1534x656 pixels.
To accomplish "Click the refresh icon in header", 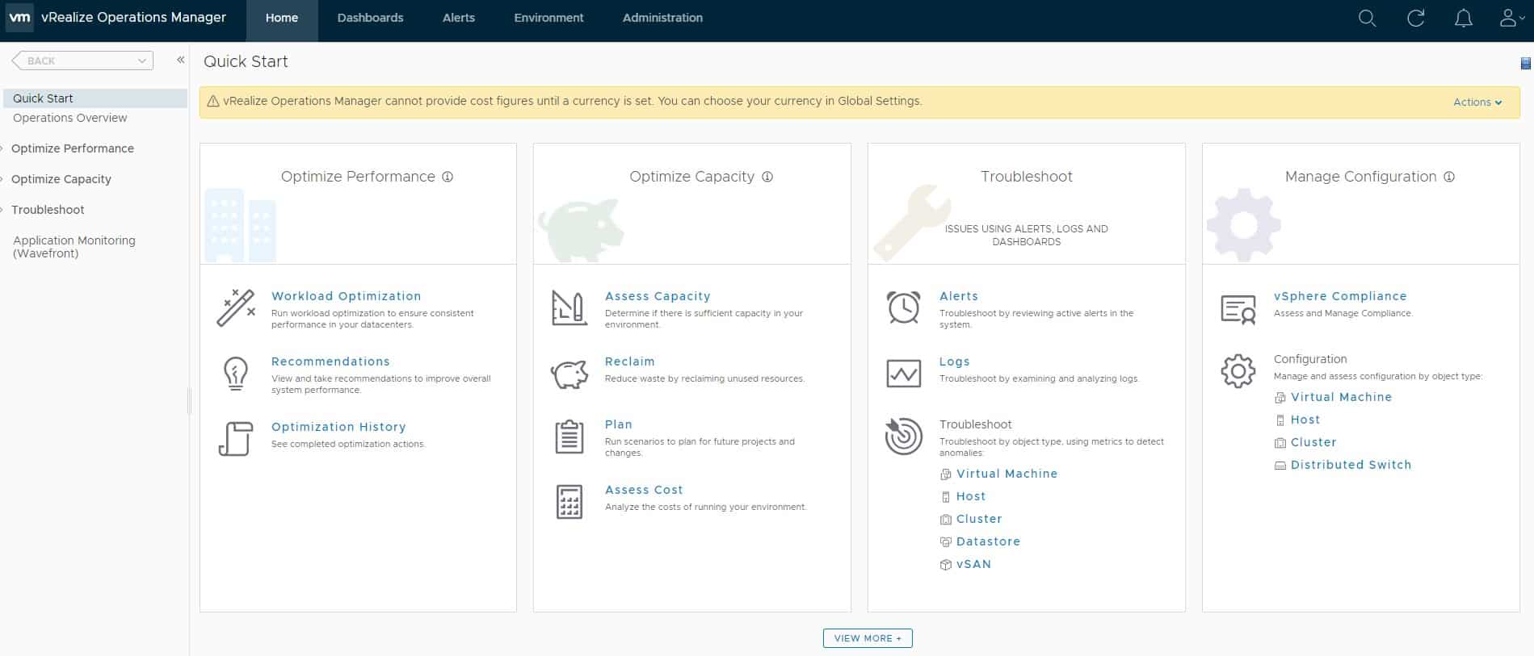I will point(1415,18).
